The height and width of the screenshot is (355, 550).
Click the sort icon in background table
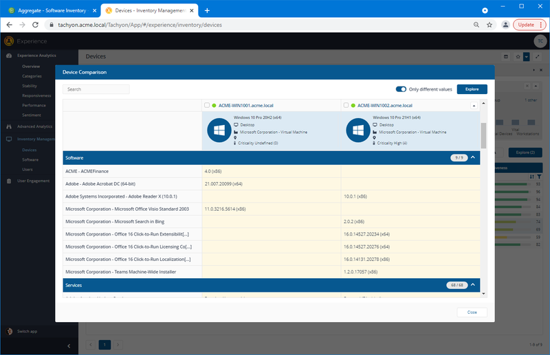pyautogui.click(x=532, y=176)
